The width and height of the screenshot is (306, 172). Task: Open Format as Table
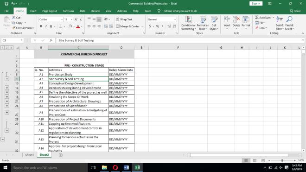203,23
